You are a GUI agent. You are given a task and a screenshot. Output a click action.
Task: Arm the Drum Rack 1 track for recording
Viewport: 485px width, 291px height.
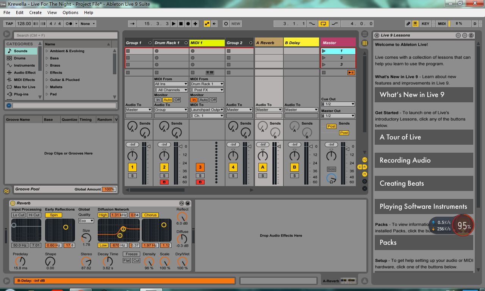coord(164,182)
